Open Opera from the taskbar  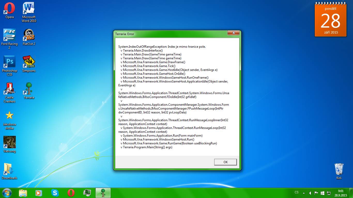tap(71, 193)
